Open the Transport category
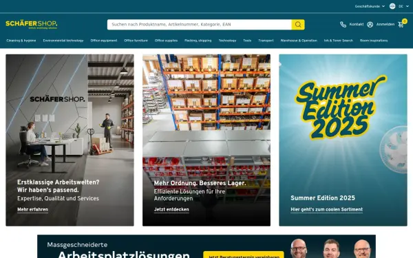Screen dimensions: 413x258 point(266,41)
